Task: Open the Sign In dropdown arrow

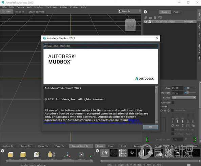Action: (140, 11)
